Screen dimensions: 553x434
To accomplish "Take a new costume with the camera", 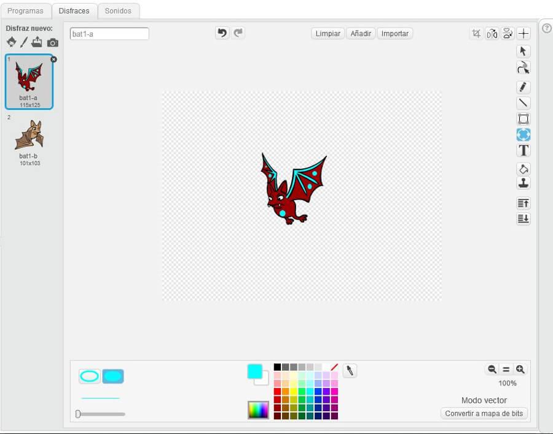I will coord(53,42).
